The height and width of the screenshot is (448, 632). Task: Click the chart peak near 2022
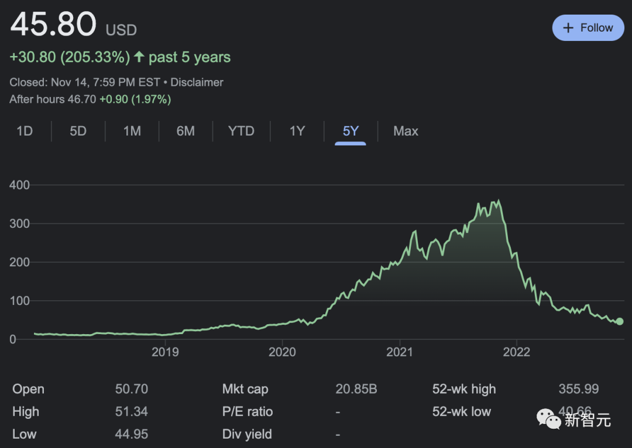(x=498, y=201)
